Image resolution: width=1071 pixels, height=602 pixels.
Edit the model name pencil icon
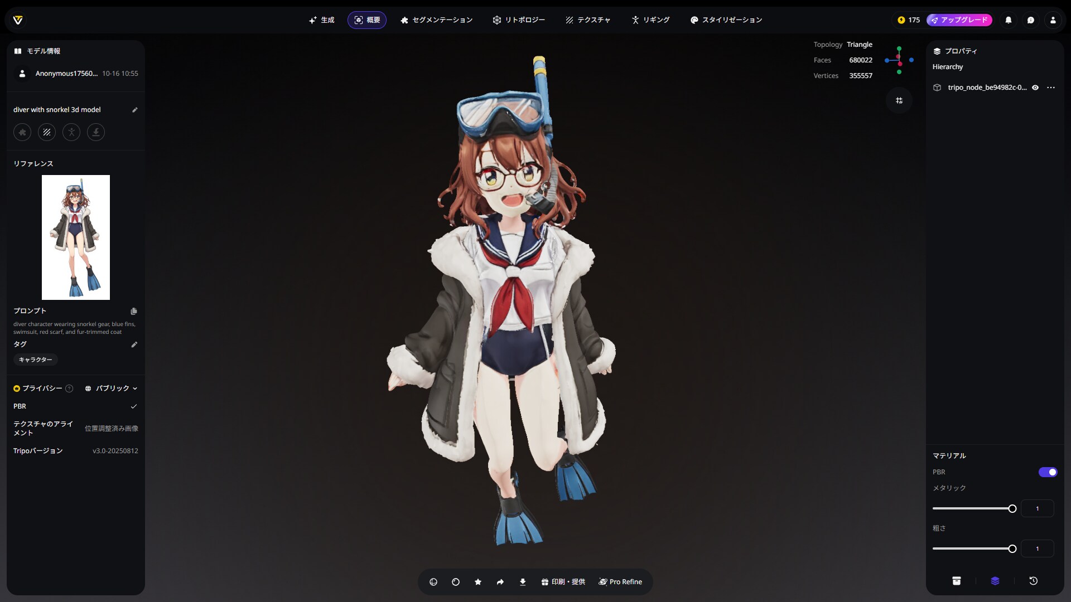134,110
